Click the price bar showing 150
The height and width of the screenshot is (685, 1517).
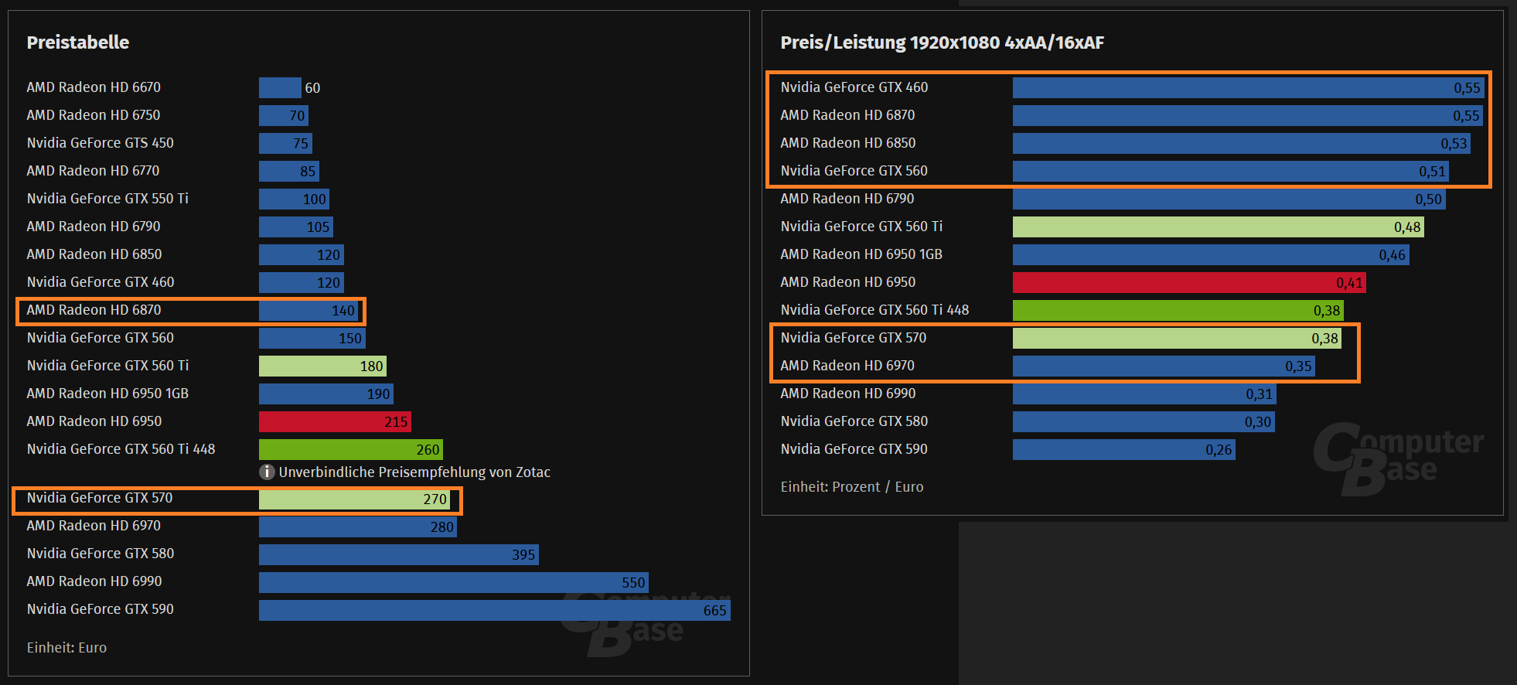[x=312, y=338]
